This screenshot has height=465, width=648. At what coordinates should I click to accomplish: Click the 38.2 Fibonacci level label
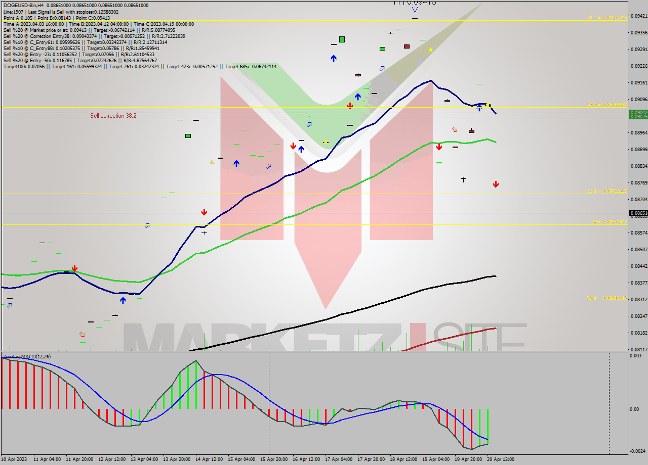tap(606, 17)
